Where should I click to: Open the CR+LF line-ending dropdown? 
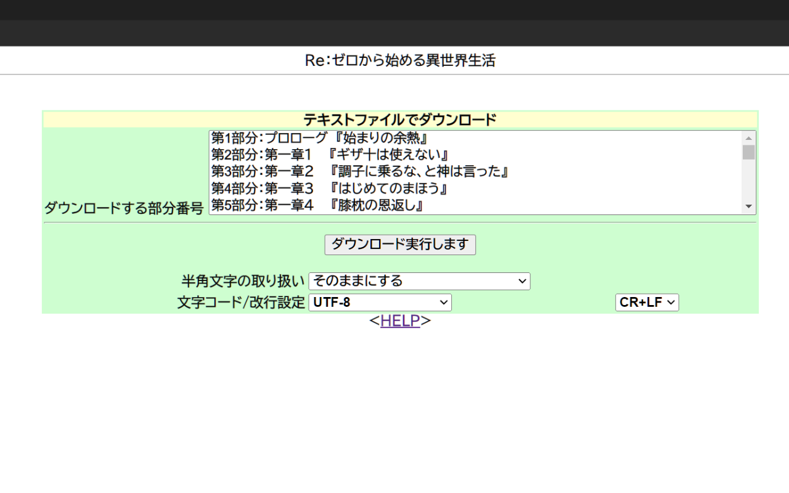coord(647,302)
